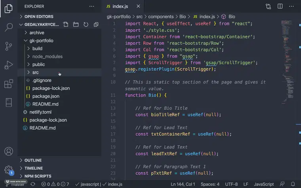Open the Accounts menu icon
The image size is (301, 188).
9,151
